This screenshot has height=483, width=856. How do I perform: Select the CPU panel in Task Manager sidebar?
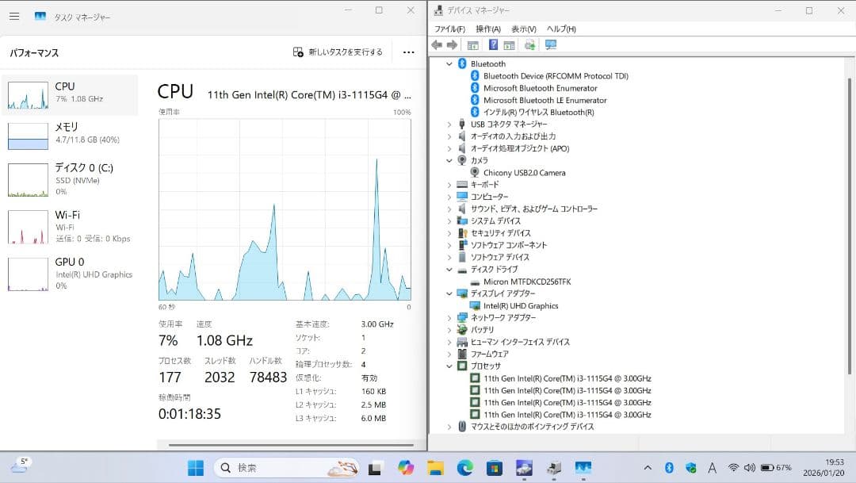(71, 94)
